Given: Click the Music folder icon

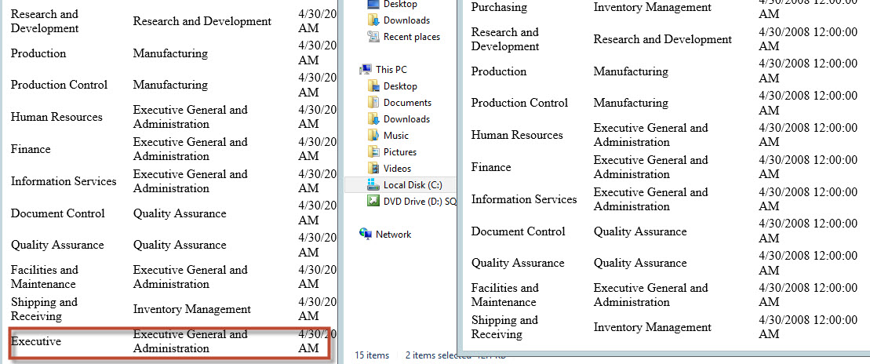Looking at the screenshot, I should click(x=373, y=136).
